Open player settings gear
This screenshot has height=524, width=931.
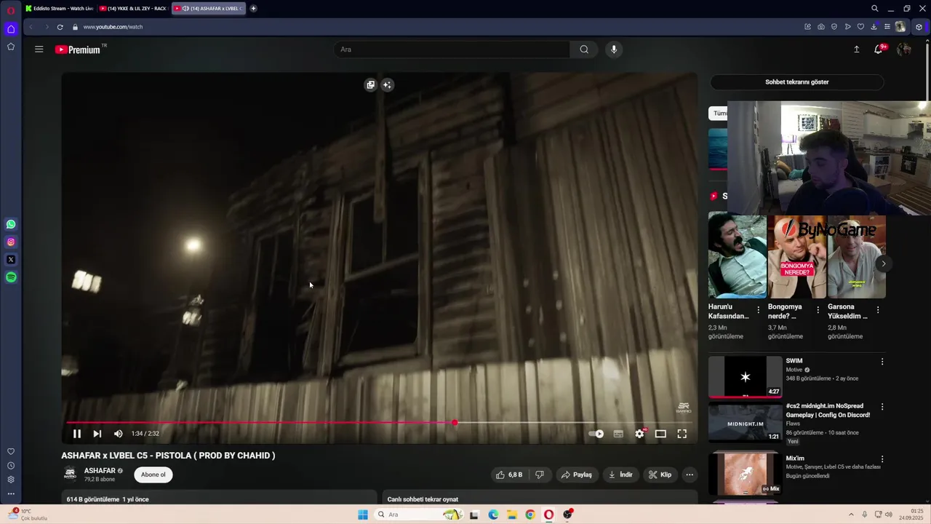point(639,434)
